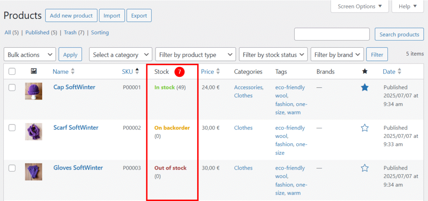Click the image column header icon
The width and height of the screenshot is (428, 201).
point(33,71)
